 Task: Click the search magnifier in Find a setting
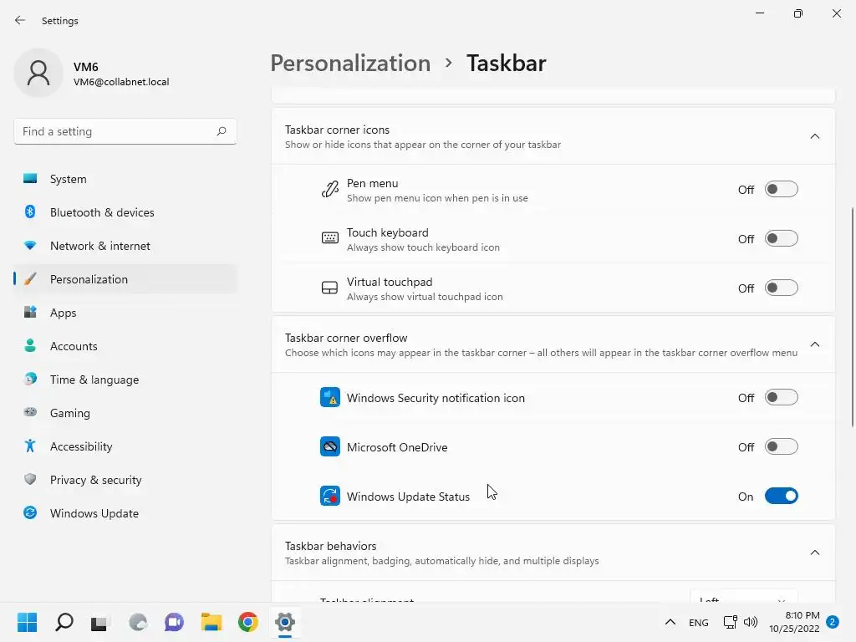point(221,131)
